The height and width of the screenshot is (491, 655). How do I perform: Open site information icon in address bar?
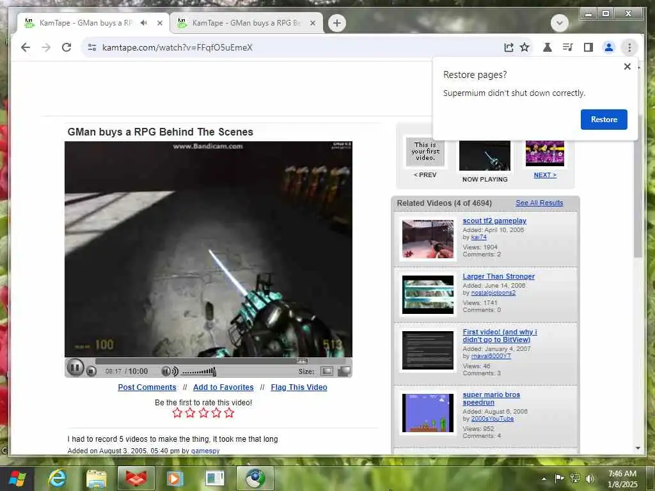[x=92, y=47]
